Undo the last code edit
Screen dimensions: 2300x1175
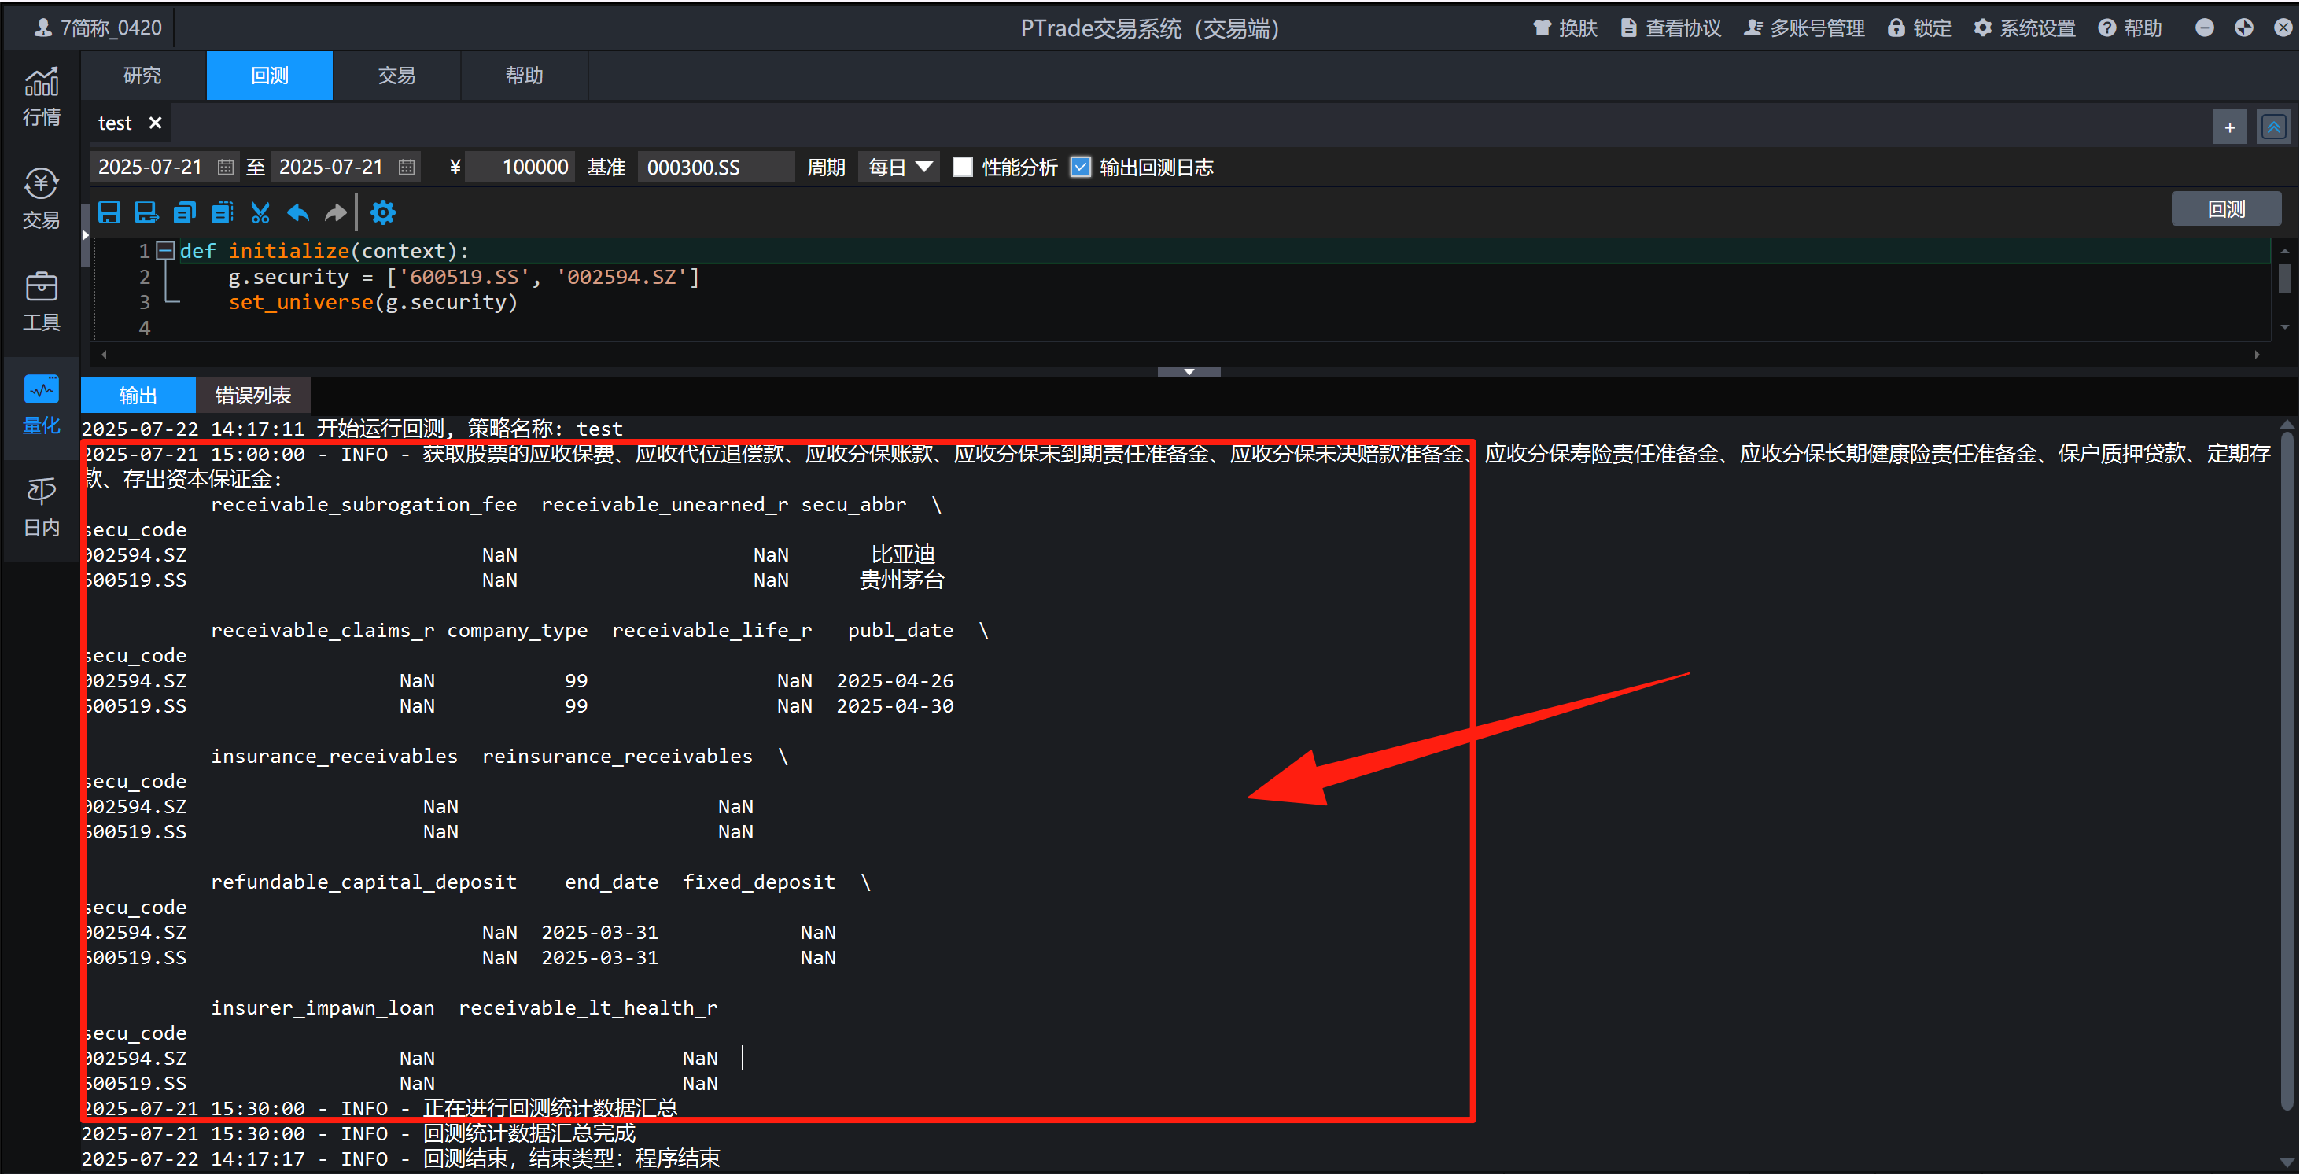297,212
